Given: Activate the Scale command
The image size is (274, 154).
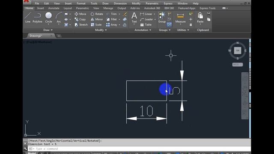Looking at the screenshot, I should pyautogui.click(x=96, y=25).
